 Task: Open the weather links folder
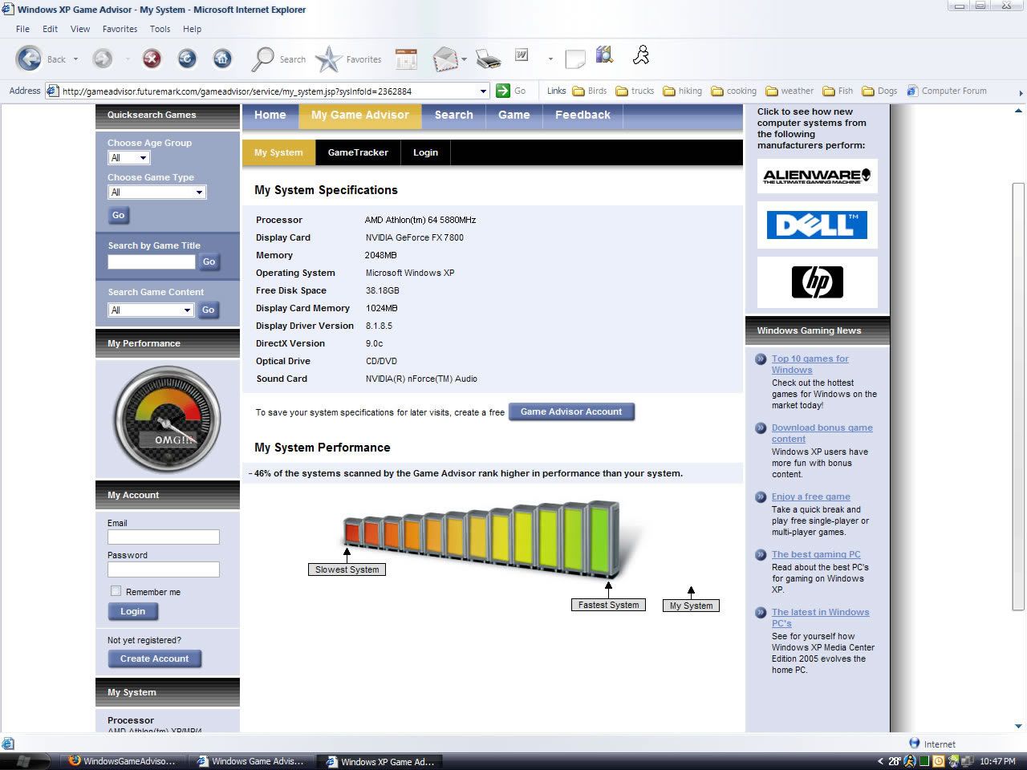[x=790, y=91]
